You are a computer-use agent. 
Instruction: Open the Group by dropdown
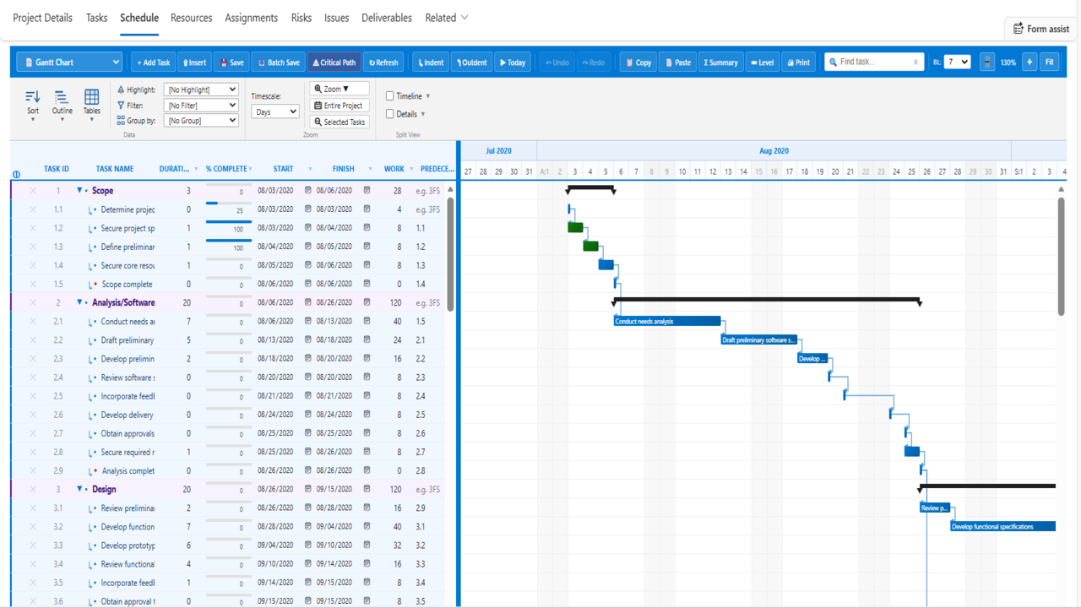(201, 121)
